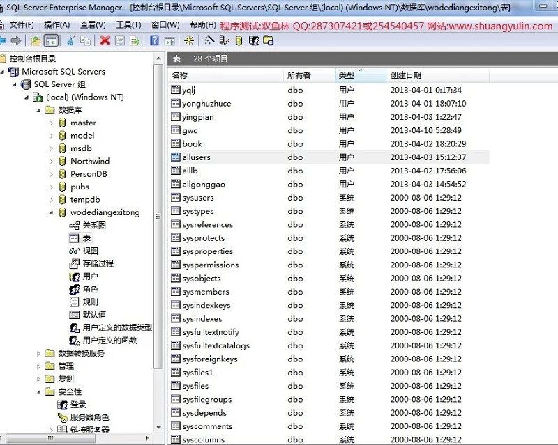
Task: Select 用户定义的函数 tree node
Action: point(110,340)
